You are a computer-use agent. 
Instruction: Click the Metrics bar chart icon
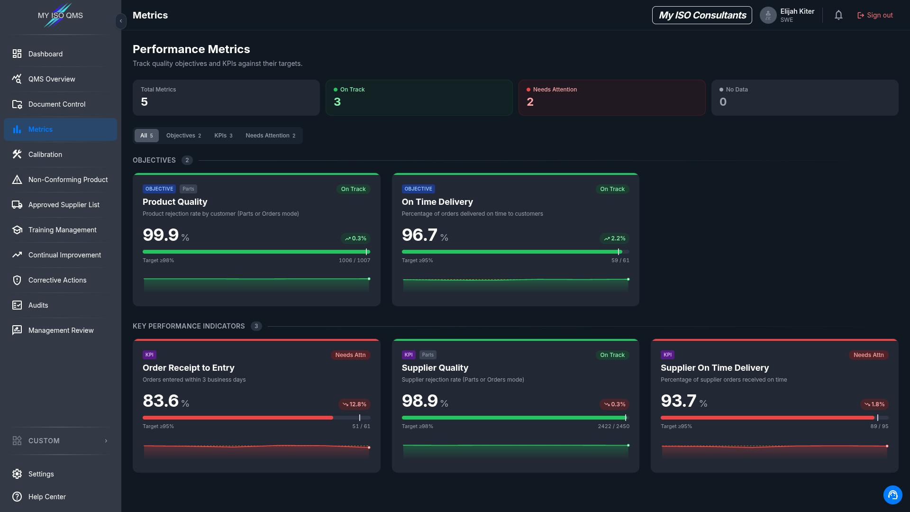[x=17, y=129]
